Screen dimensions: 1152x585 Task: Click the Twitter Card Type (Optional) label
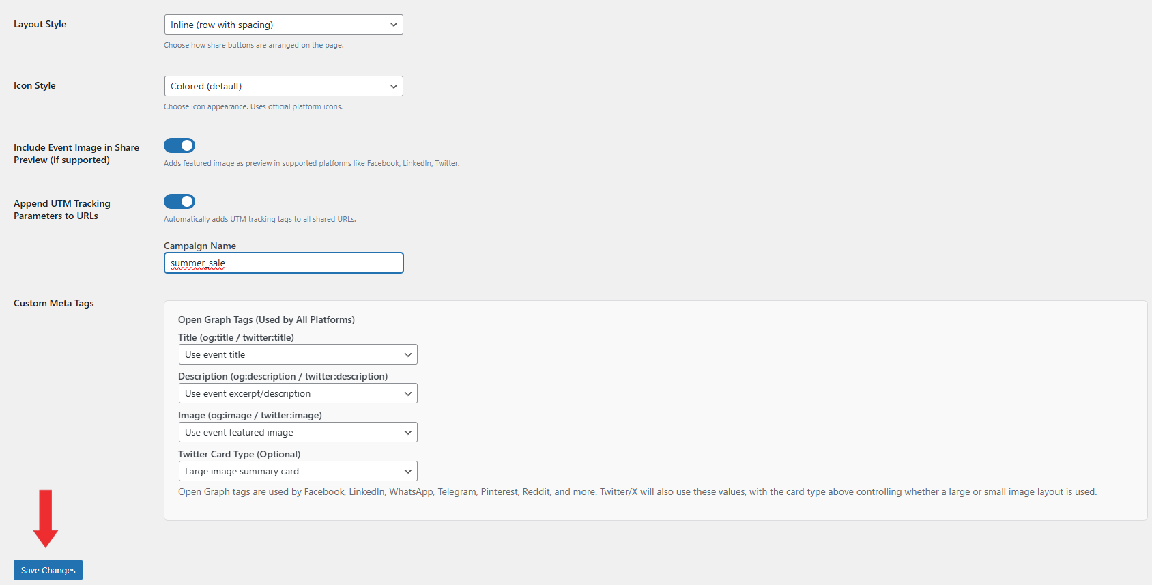239,454
